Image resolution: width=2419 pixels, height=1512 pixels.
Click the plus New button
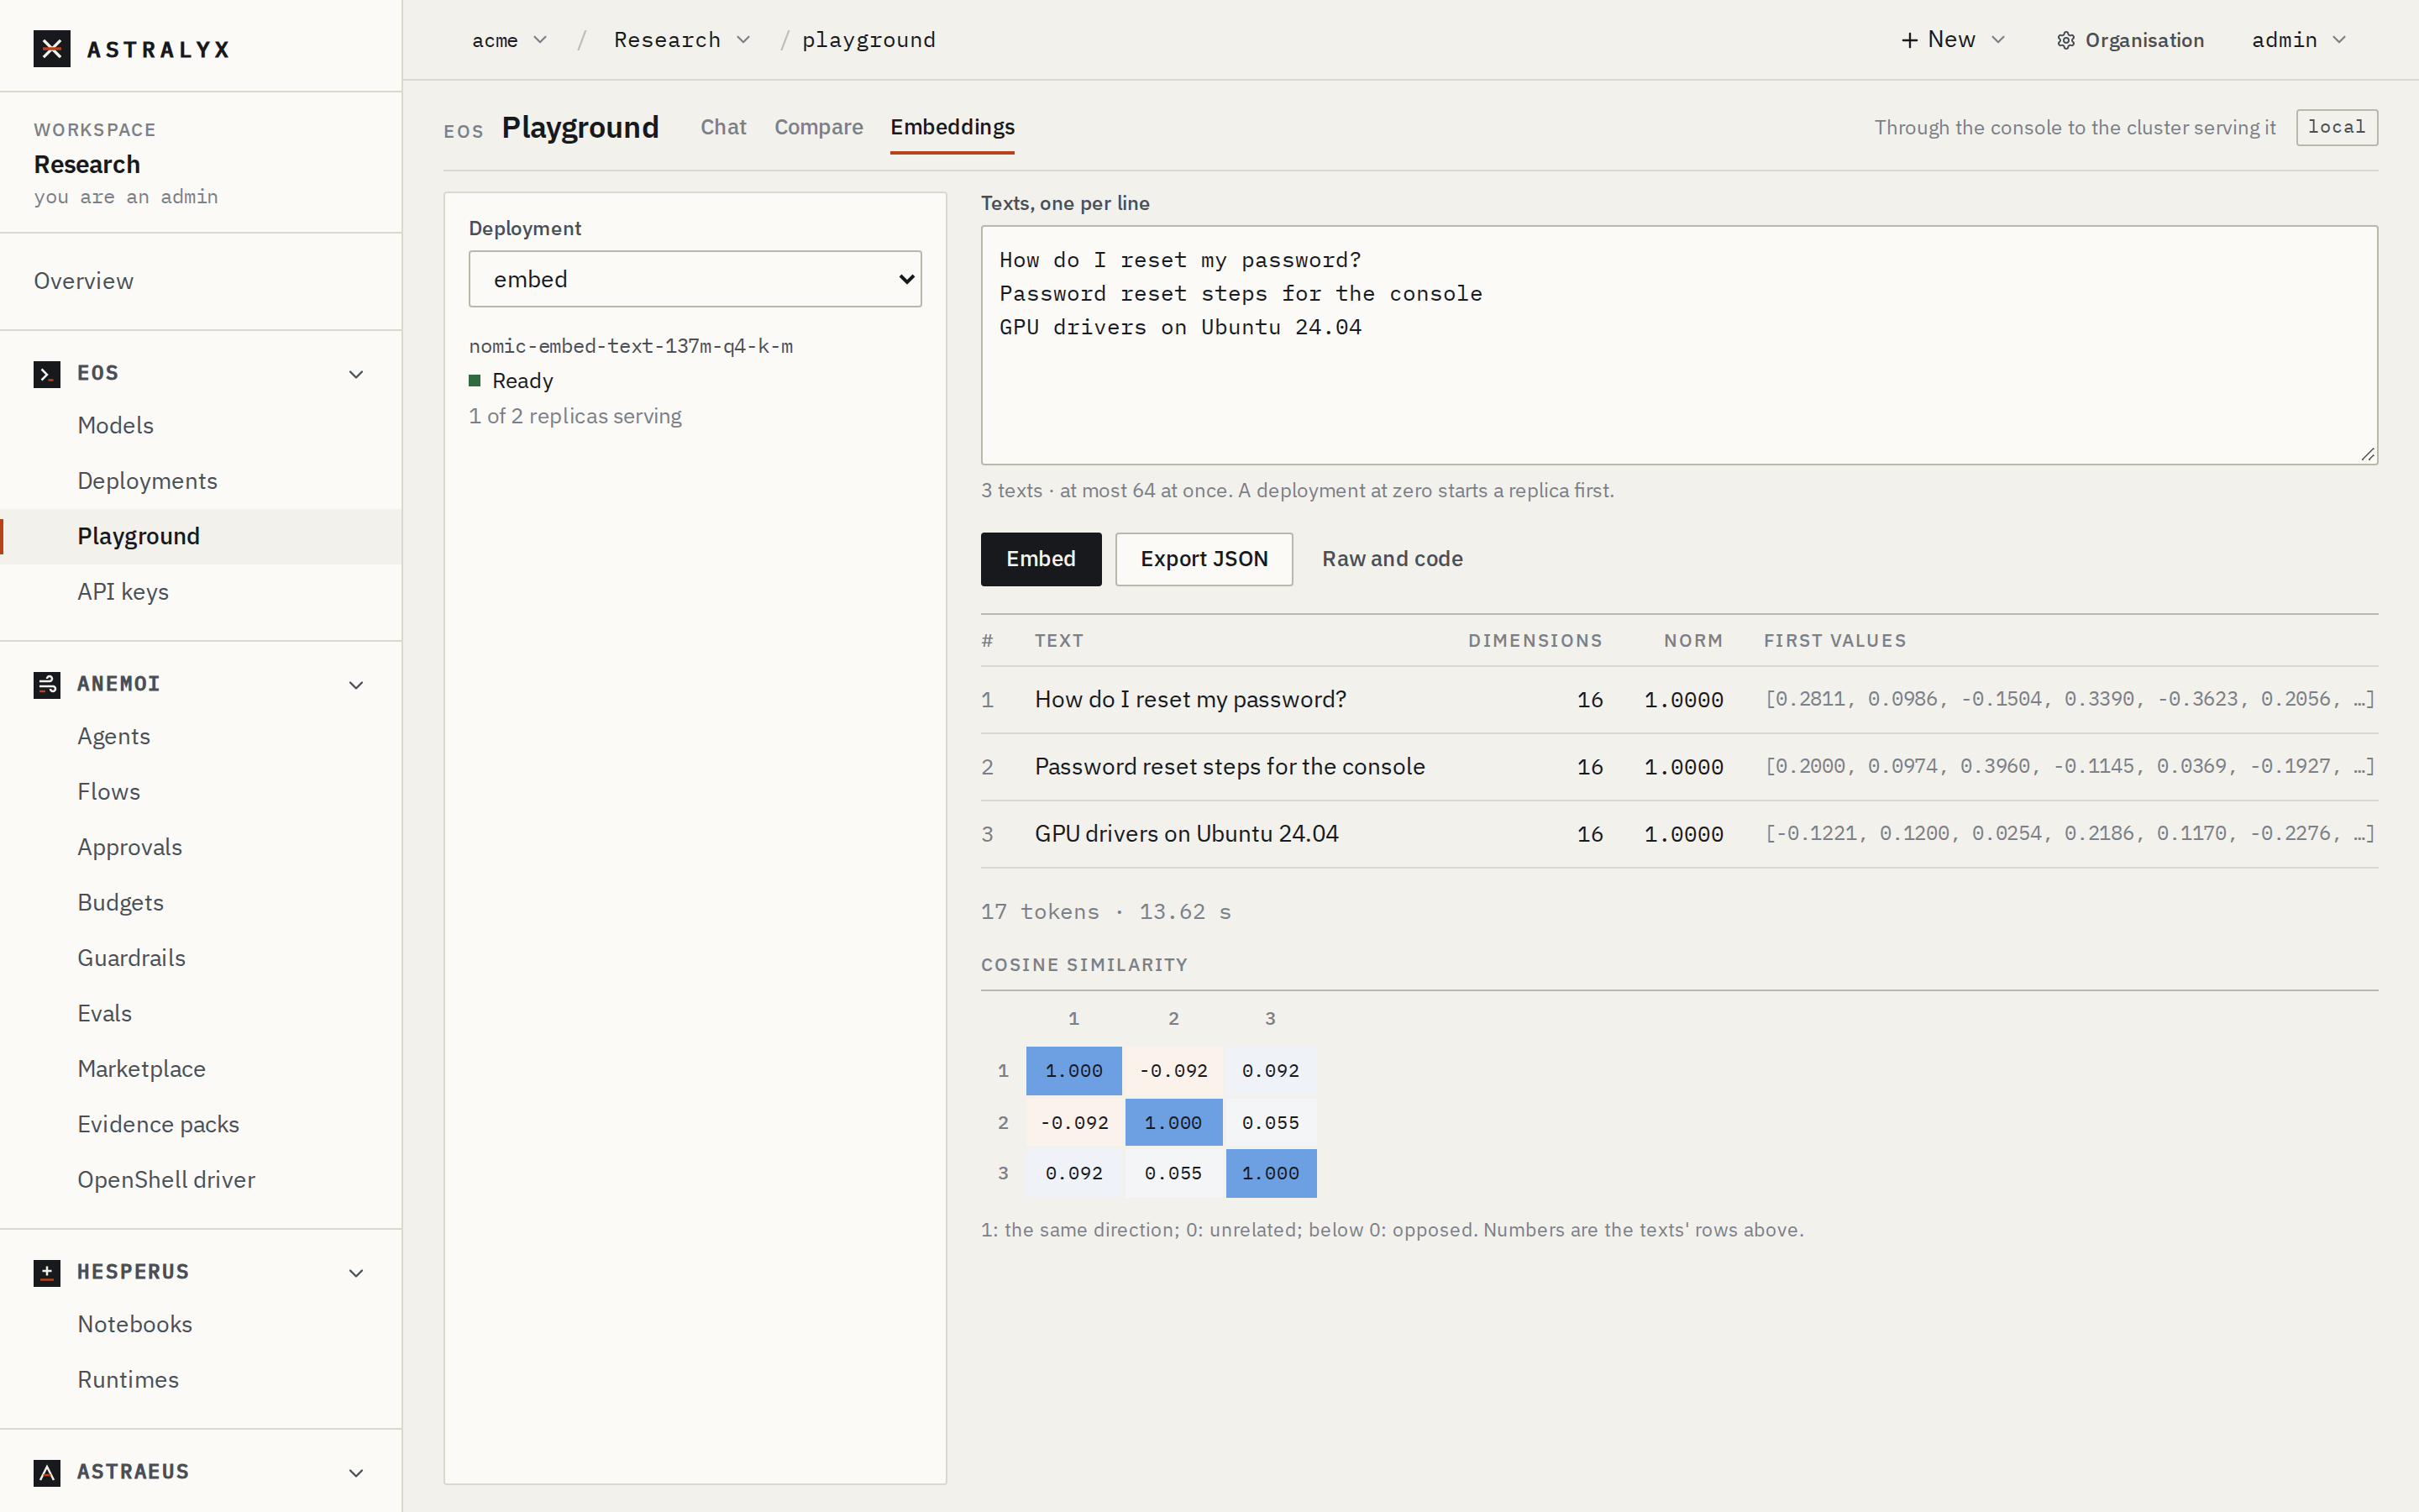coord(1952,40)
